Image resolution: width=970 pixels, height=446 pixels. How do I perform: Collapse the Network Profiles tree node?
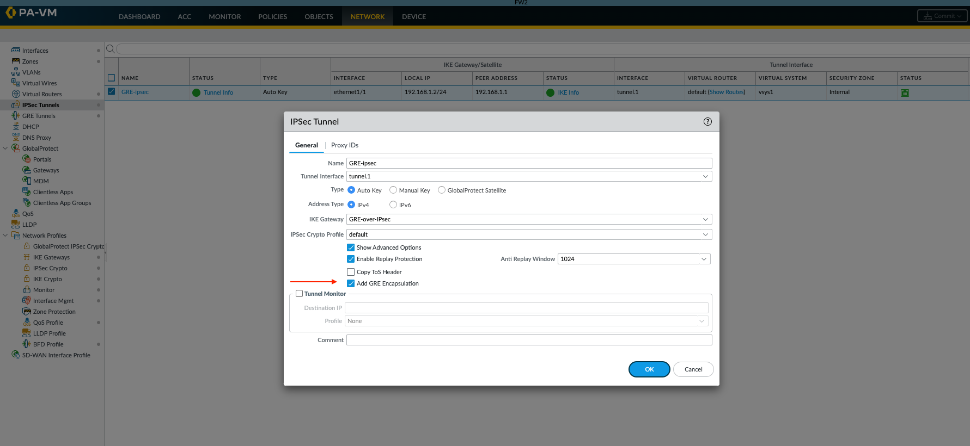tap(5, 235)
